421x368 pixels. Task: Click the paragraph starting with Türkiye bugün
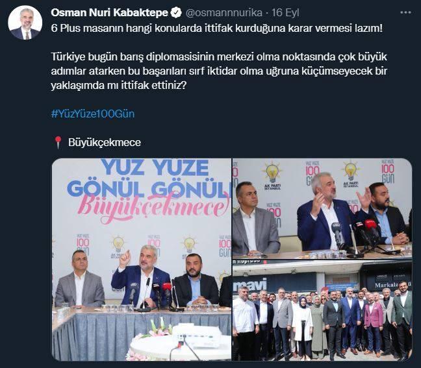219,71
